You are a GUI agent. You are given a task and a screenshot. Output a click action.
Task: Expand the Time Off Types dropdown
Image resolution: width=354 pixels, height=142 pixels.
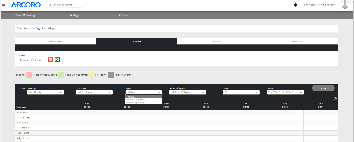pyautogui.click(x=187, y=92)
